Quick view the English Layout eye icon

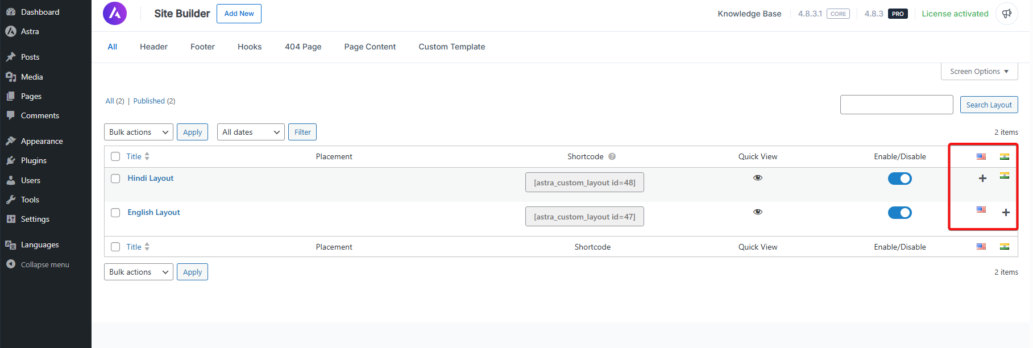point(757,212)
